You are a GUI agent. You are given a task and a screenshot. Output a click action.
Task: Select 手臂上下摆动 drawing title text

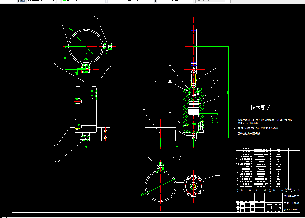pyautogui.click(x=291, y=203)
